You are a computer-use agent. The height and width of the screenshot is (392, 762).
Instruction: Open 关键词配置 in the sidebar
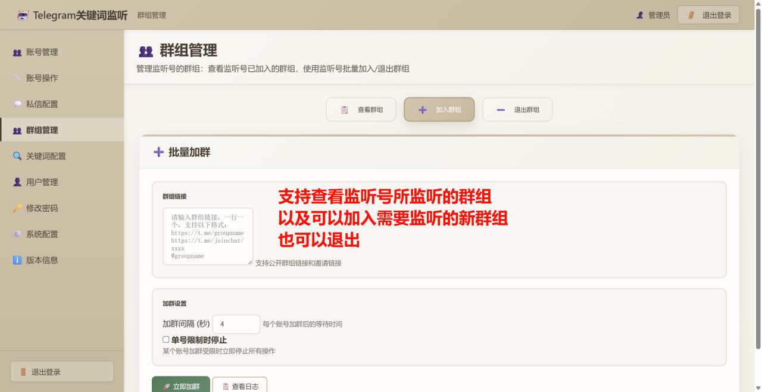[62, 156]
